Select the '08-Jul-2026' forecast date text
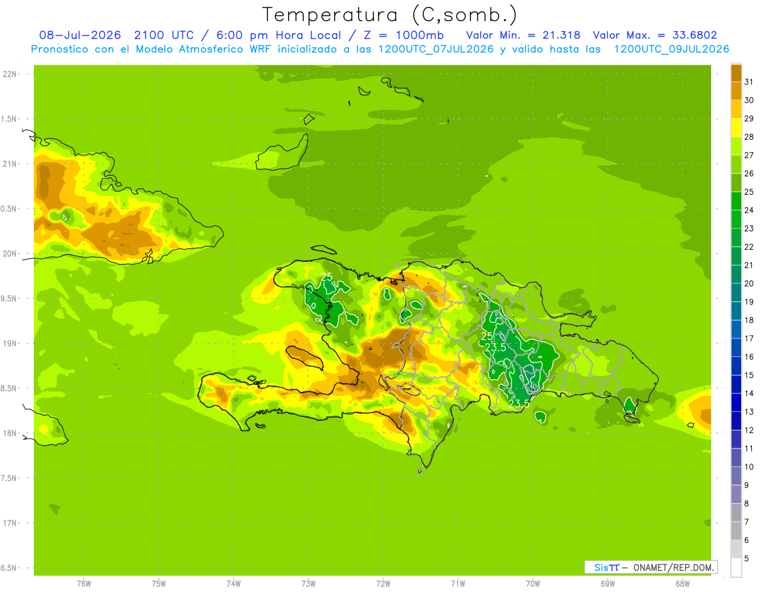The width and height of the screenshot is (766, 592). (x=80, y=35)
